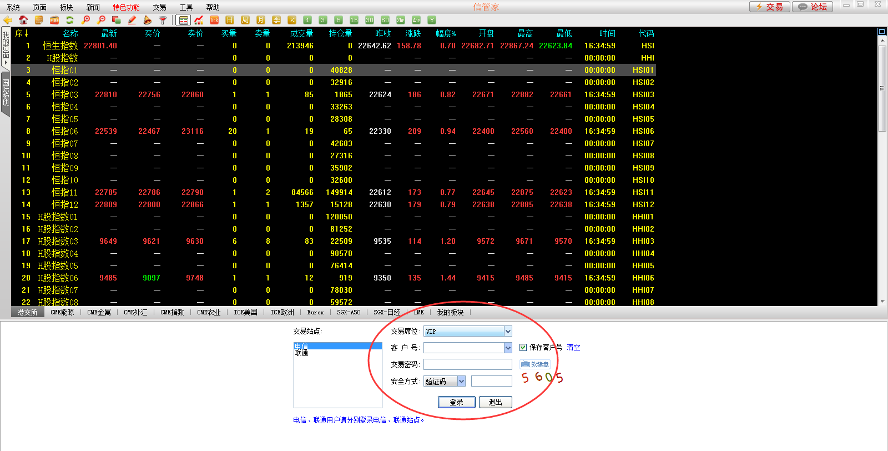
Task: Click the 软键盘 soft keyboard button
Action: pos(535,364)
